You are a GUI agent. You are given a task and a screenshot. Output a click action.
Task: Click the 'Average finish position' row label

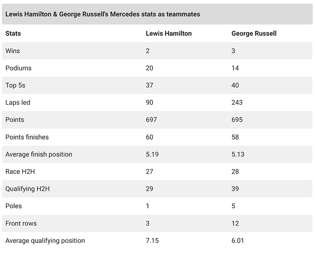38,154
